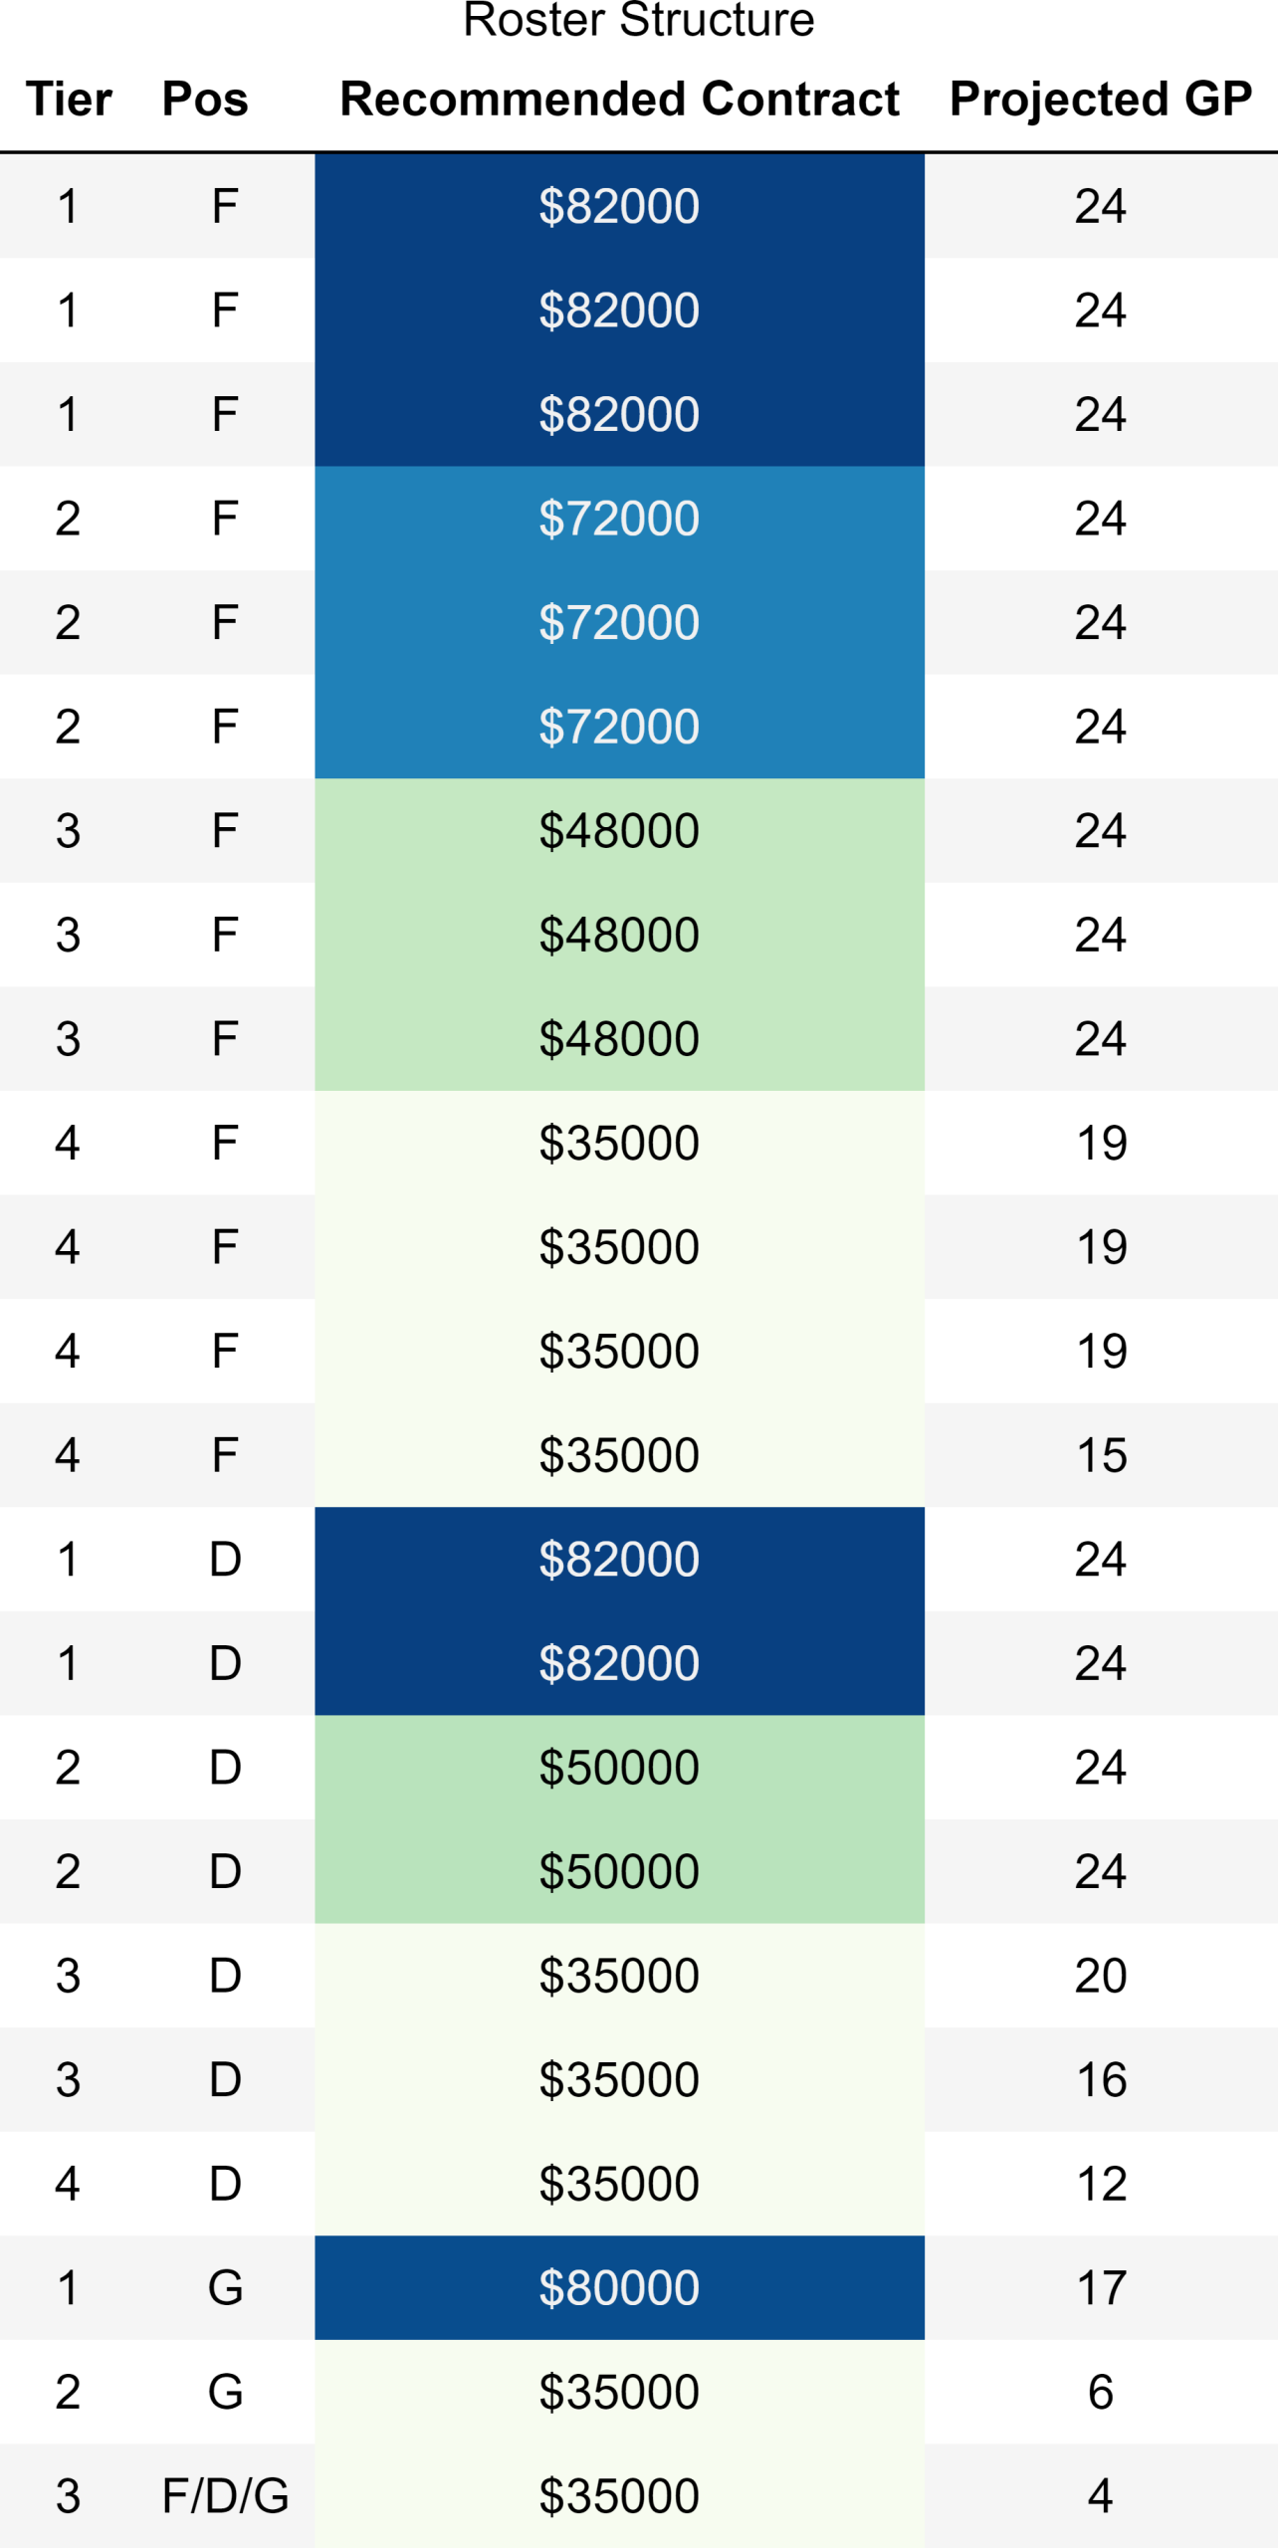This screenshot has width=1278, height=2548.
Task: Select $35000 contract beside Projected GP 15
Action: pyautogui.click(x=619, y=1455)
